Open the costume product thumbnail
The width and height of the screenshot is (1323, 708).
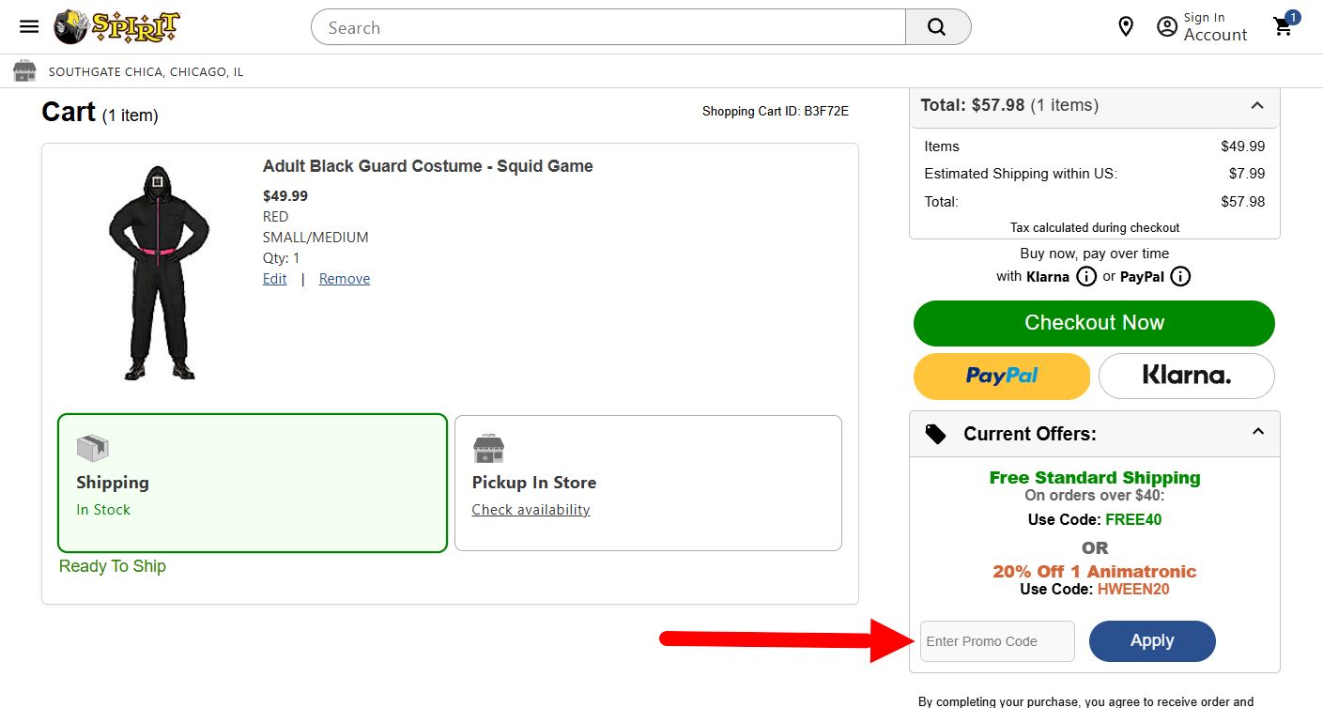tap(159, 272)
